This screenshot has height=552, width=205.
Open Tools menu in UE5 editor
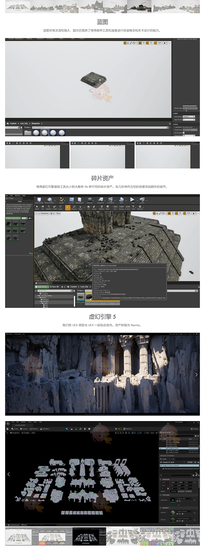click(x=30, y=422)
